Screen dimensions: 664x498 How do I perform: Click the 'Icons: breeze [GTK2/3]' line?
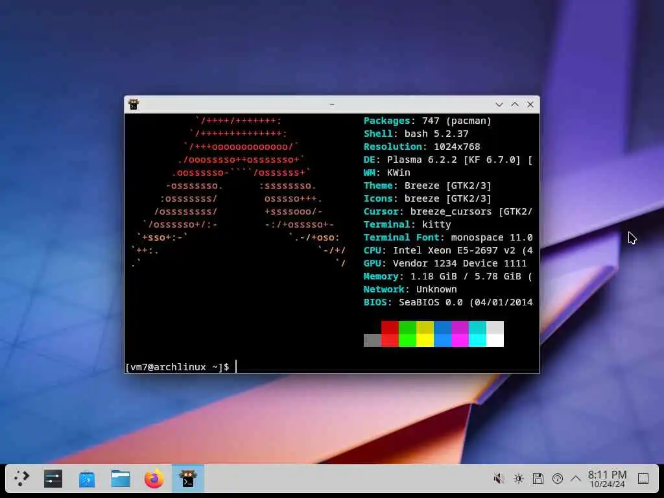coord(427,198)
